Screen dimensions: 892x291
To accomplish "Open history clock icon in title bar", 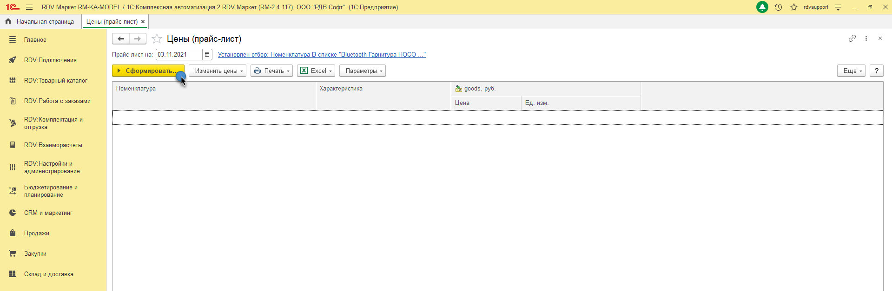I will 778,7.
